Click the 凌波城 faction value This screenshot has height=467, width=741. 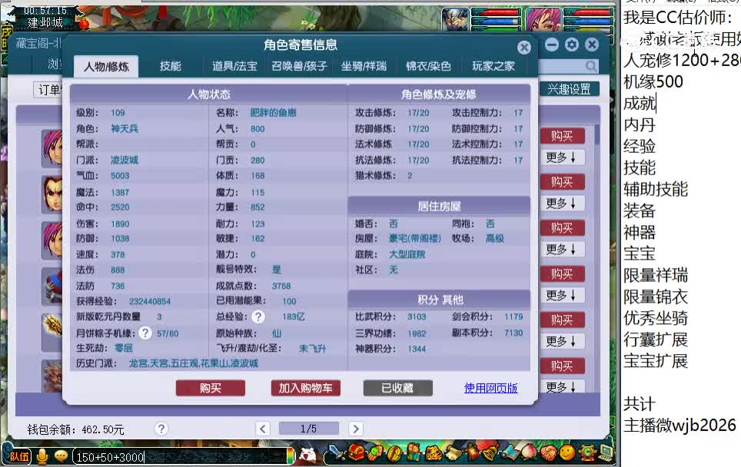point(125,160)
